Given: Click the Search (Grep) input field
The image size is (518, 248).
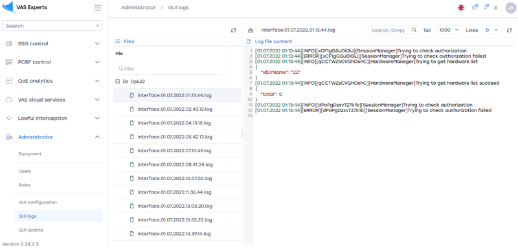Looking at the screenshot, I should (x=389, y=30).
